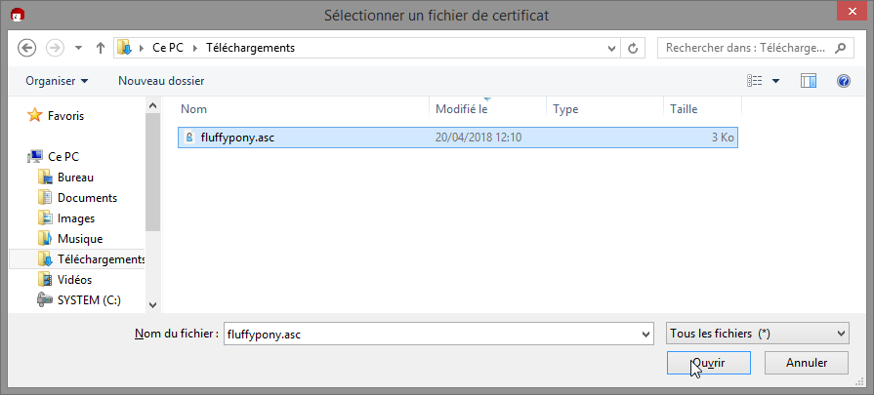This screenshot has height=395, width=874.
Task: Open the Tous les fichiers filter dropdown
Action: tap(758, 334)
